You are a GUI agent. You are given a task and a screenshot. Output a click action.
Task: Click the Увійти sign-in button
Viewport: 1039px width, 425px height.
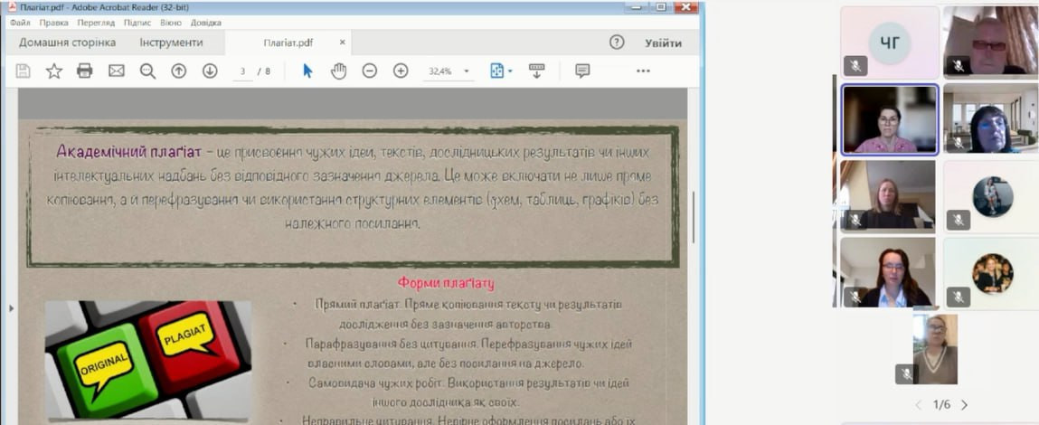[x=664, y=43]
